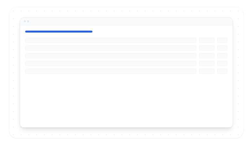Click the third row's medium placeholder cell
Screen dimensions: 252x146
tap(207, 56)
